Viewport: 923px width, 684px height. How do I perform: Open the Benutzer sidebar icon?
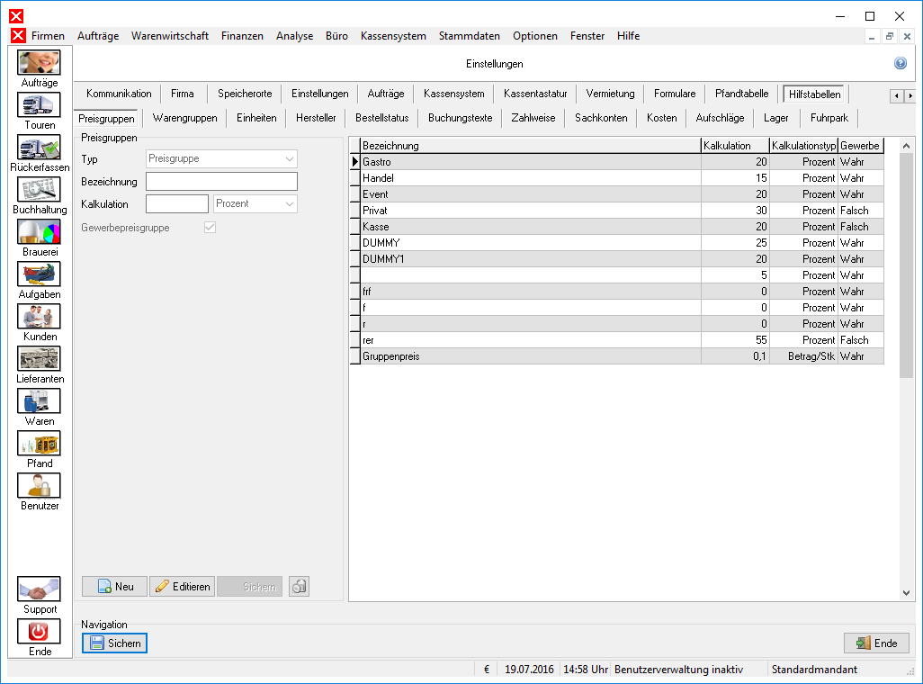[39, 486]
